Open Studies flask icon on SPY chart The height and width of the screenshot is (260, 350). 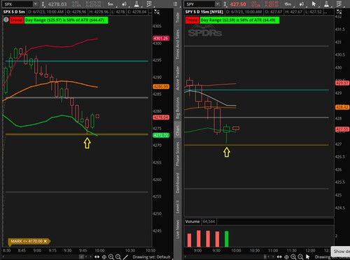click(327, 4)
